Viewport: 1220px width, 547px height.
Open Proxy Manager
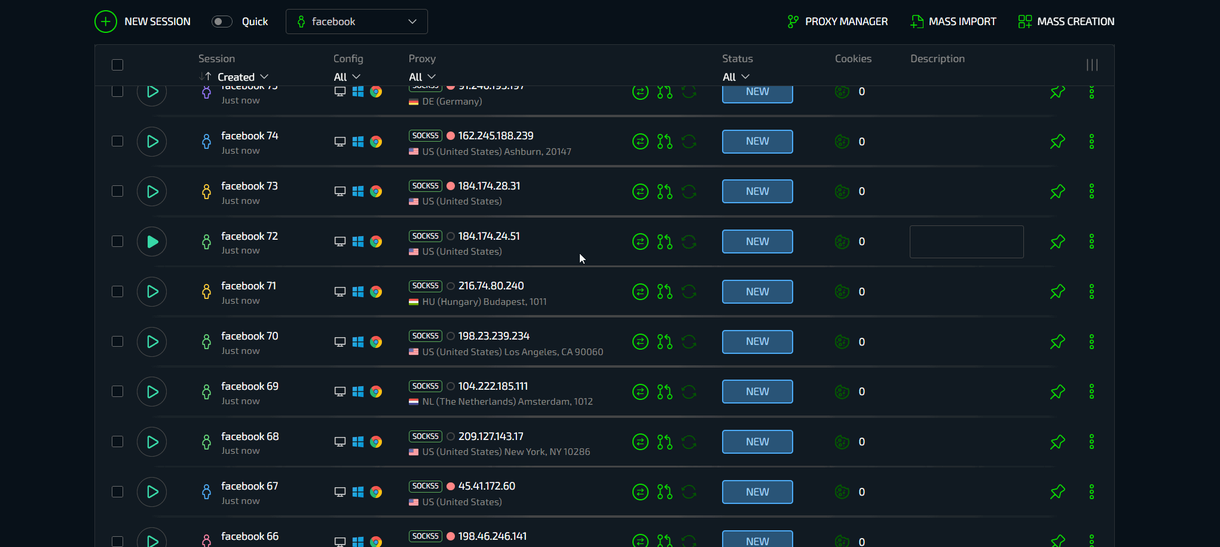coord(837,22)
